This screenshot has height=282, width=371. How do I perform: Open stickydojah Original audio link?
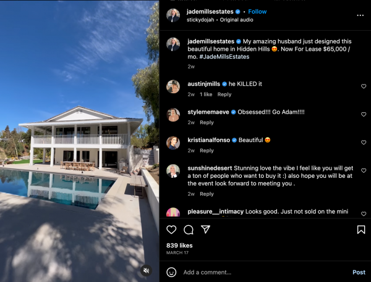pos(220,20)
